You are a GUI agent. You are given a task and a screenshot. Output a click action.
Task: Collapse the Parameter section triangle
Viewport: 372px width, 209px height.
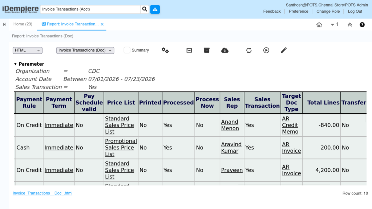coord(15,64)
